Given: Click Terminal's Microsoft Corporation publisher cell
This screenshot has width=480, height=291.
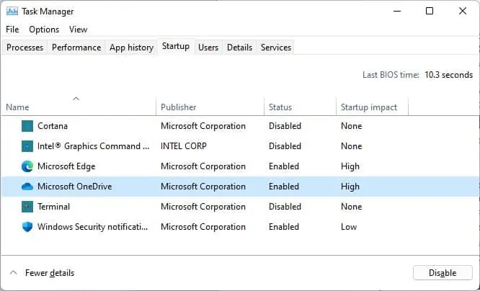Looking at the screenshot, I should (203, 207).
